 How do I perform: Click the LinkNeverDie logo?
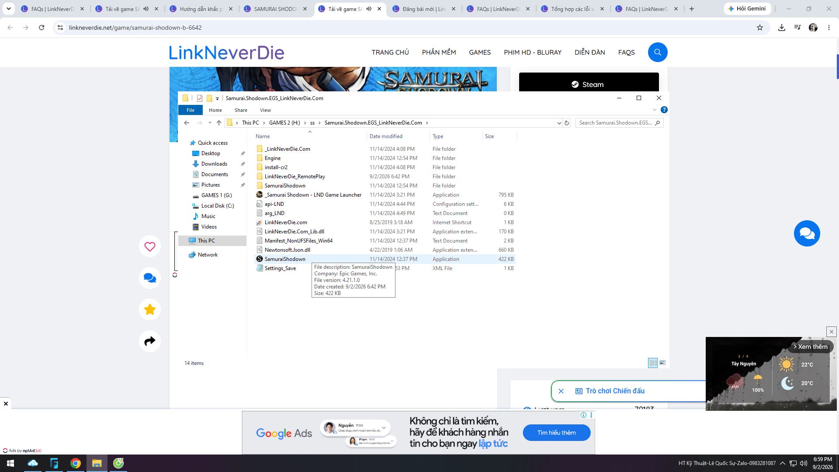(226, 52)
